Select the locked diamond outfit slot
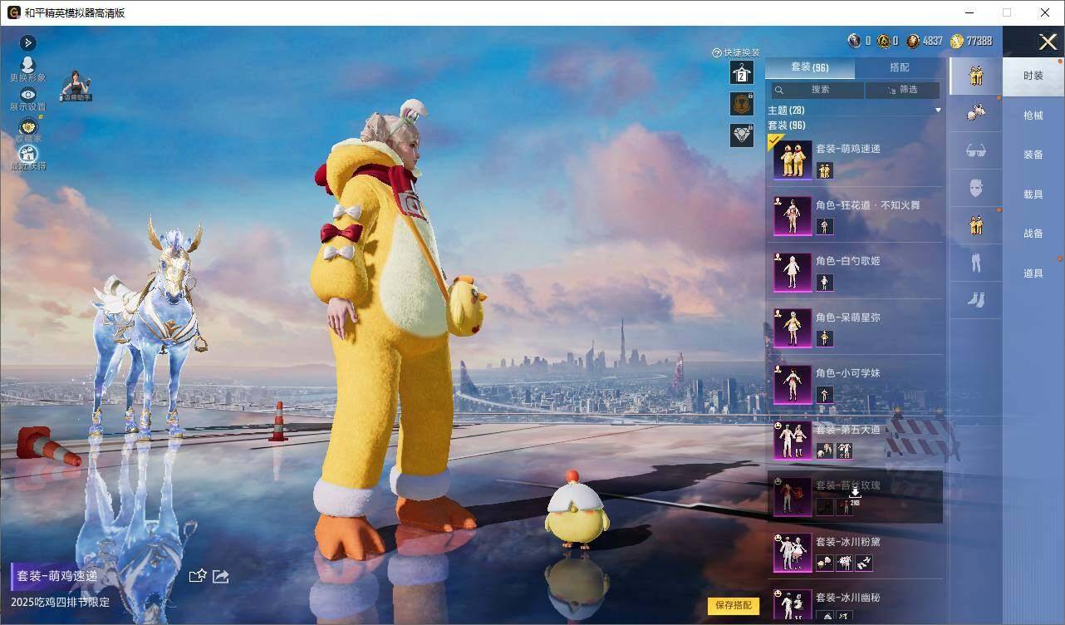The image size is (1065, 625). (x=742, y=135)
